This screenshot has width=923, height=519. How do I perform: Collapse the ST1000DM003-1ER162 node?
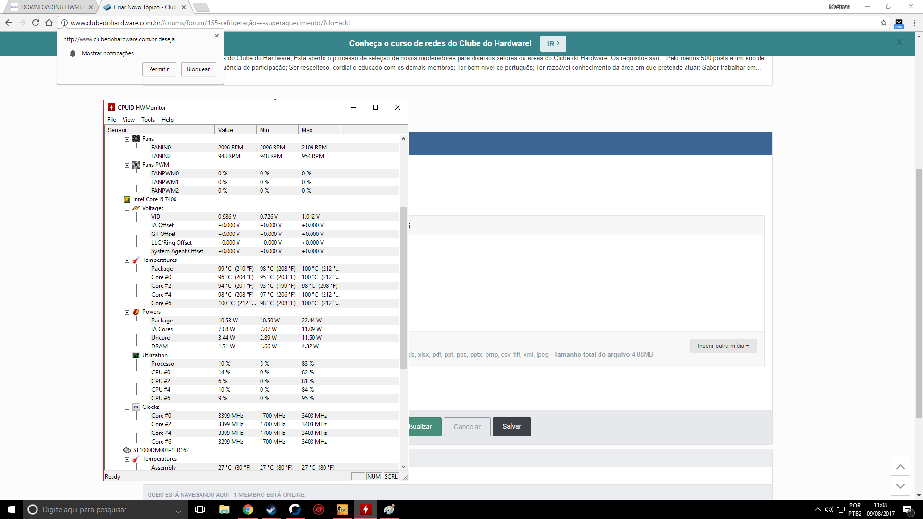click(x=118, y=451)
